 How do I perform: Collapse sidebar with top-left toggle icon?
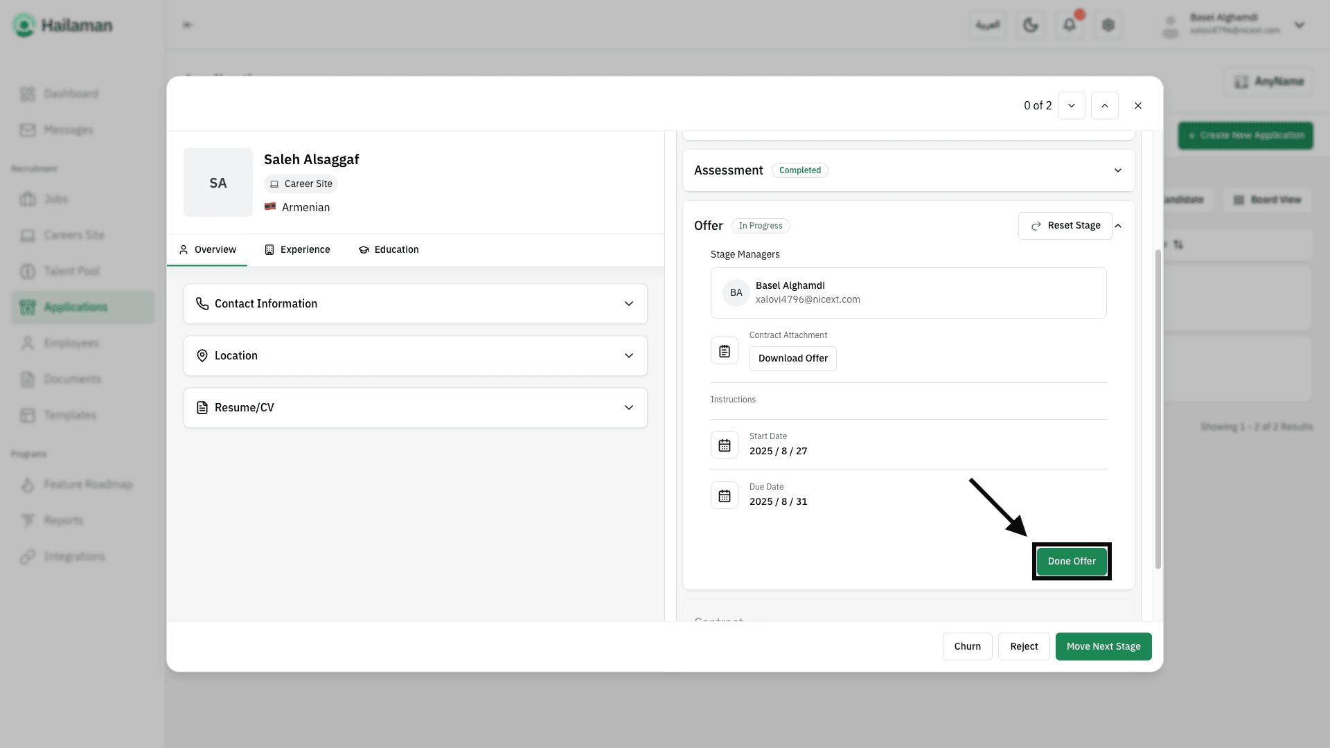(187, 25)
